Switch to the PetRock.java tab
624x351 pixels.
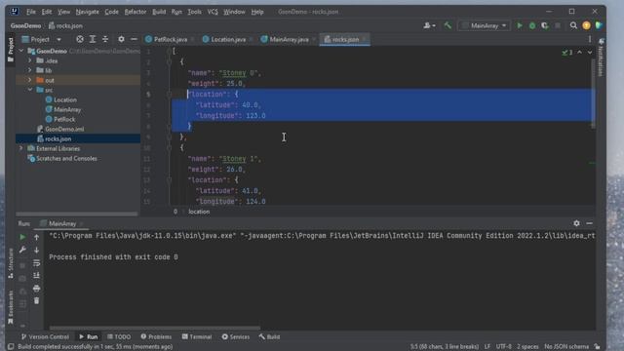click(171, 39)
